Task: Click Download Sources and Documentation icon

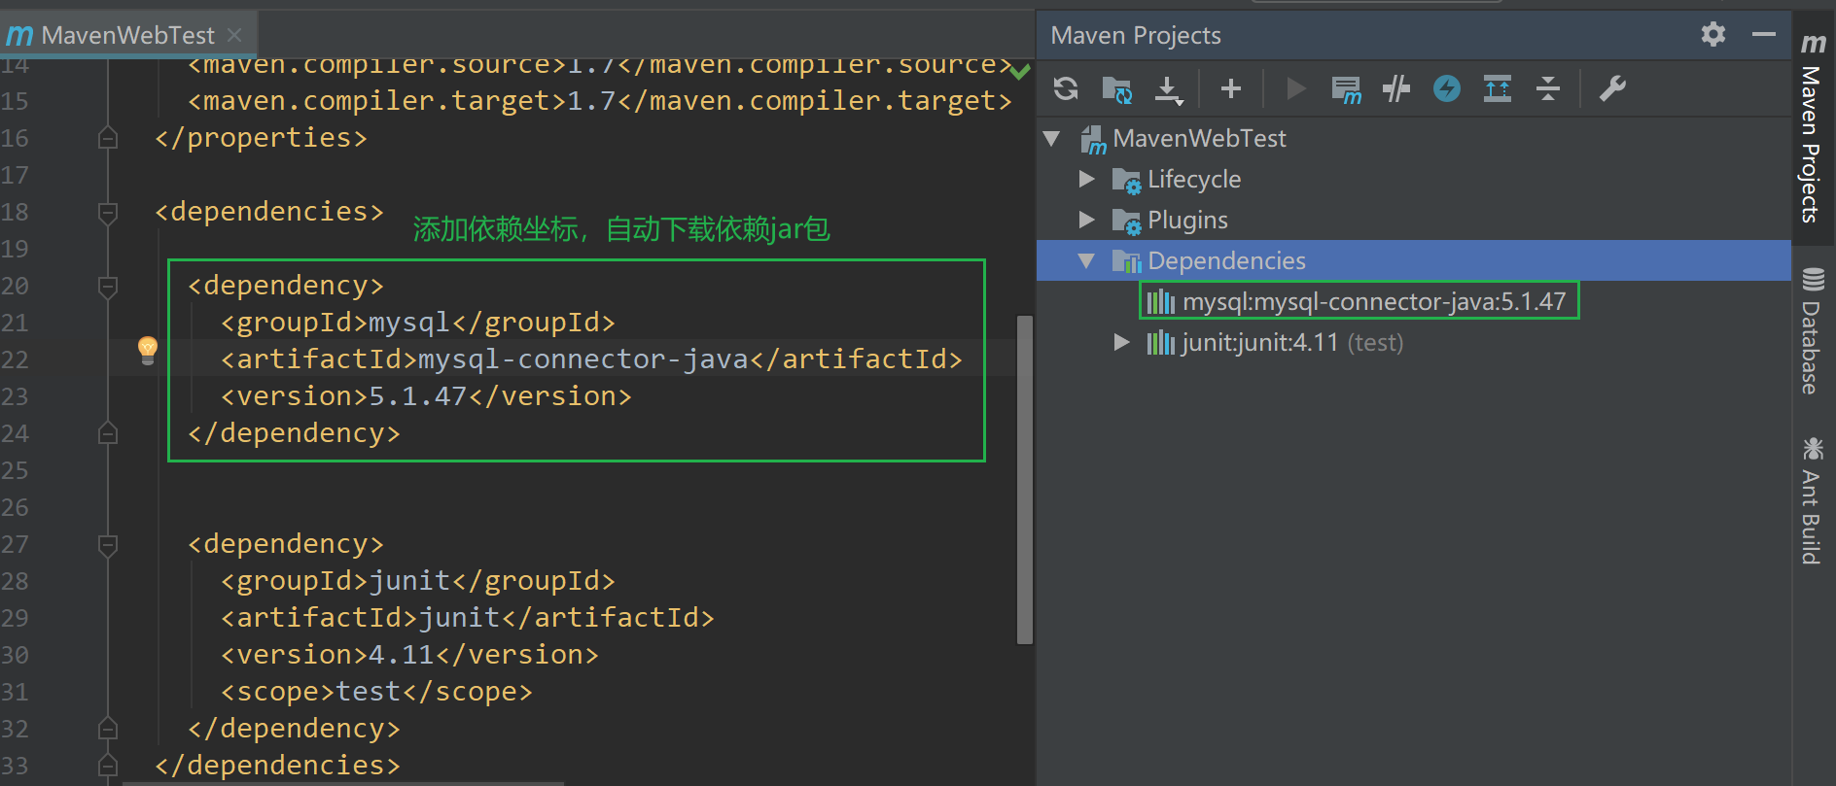Action: pos(1168,89)
